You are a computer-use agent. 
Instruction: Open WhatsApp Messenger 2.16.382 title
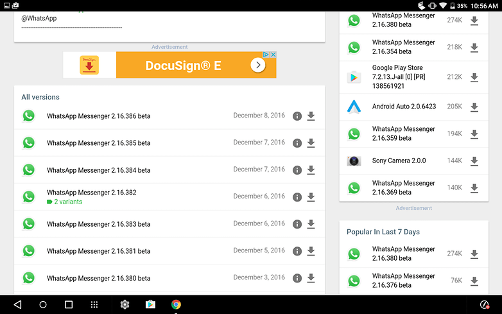click(92, 193)
